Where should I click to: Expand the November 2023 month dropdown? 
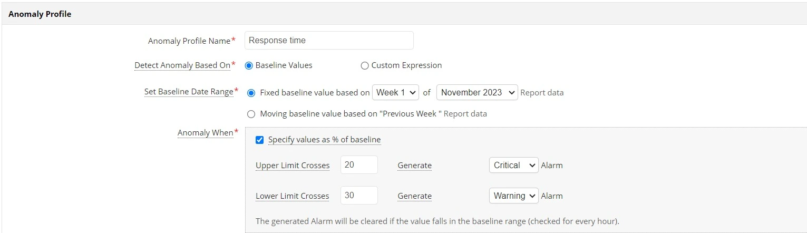coord(477,92)
